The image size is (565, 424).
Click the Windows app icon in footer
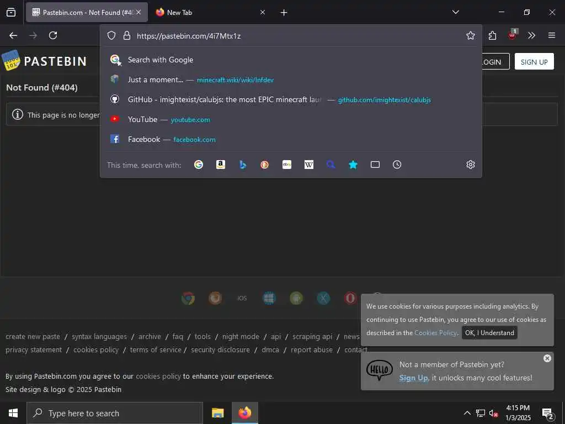click(x=269, y=298)
